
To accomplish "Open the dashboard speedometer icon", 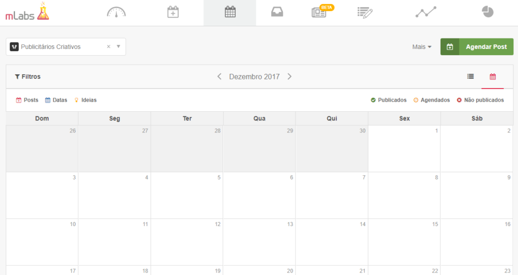I will [116, 13].
